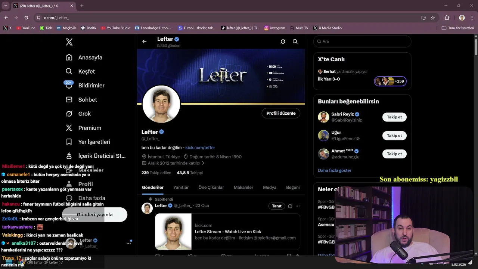Click +159 listeners badge
This screenshot has height=269, width=478.
(390, 81)
